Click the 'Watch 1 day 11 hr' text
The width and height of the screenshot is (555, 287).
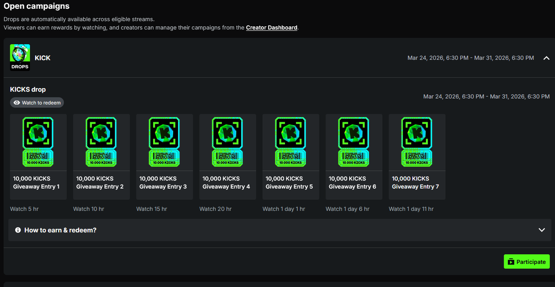click(x=411, y=209)
